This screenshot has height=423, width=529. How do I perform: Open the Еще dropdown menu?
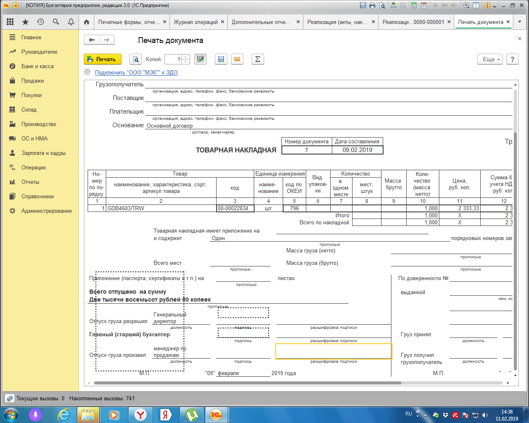pyautogui.click(x=490, y=59)
